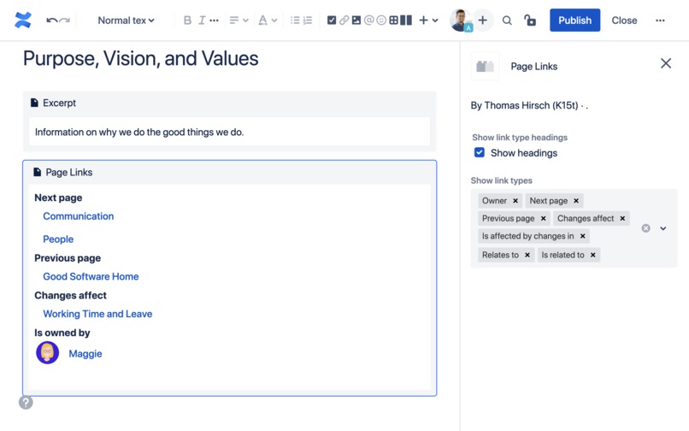
Task: Edit the Purpose, Vision, and Values title
Action: 140,58
